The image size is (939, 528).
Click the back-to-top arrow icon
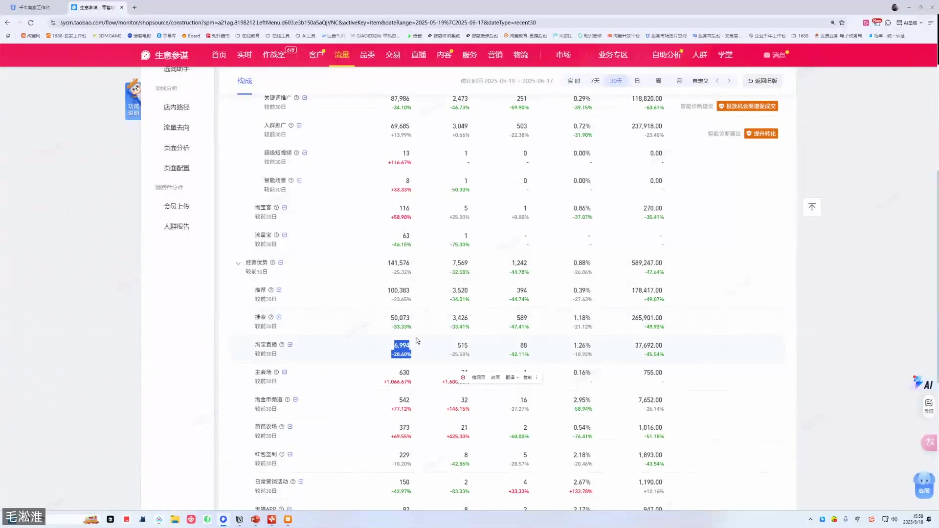click(812, 207)
